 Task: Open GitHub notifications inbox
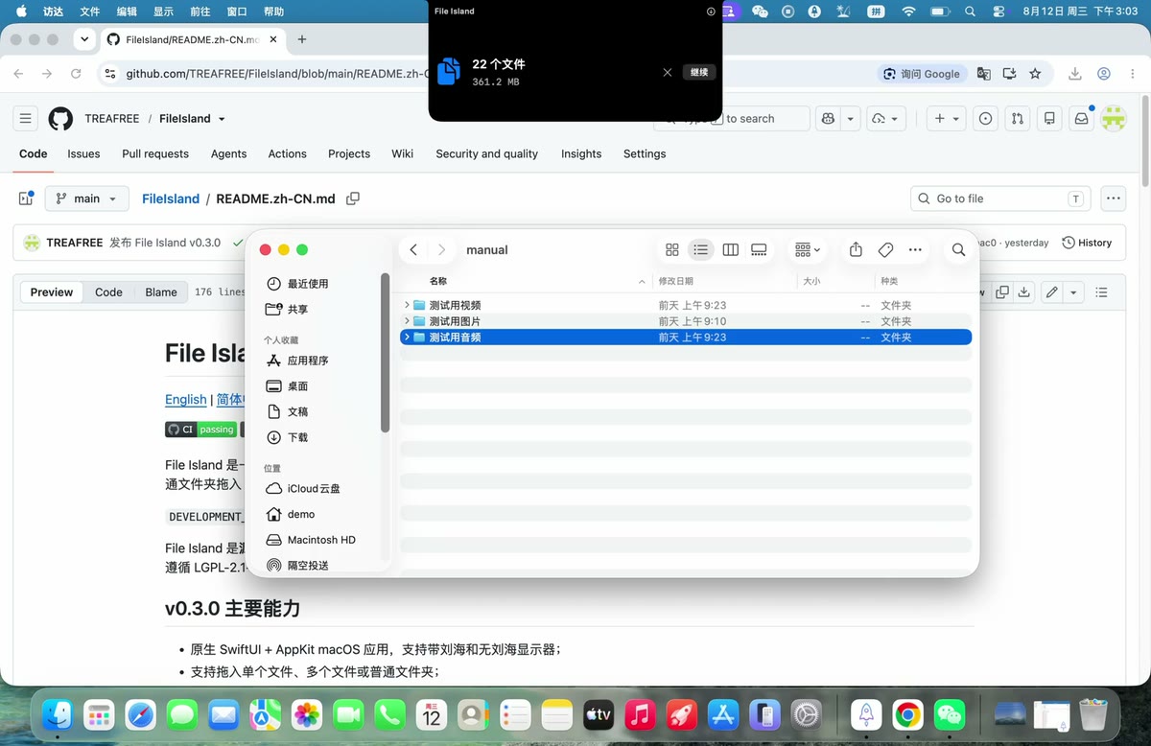pos(1081,119)
